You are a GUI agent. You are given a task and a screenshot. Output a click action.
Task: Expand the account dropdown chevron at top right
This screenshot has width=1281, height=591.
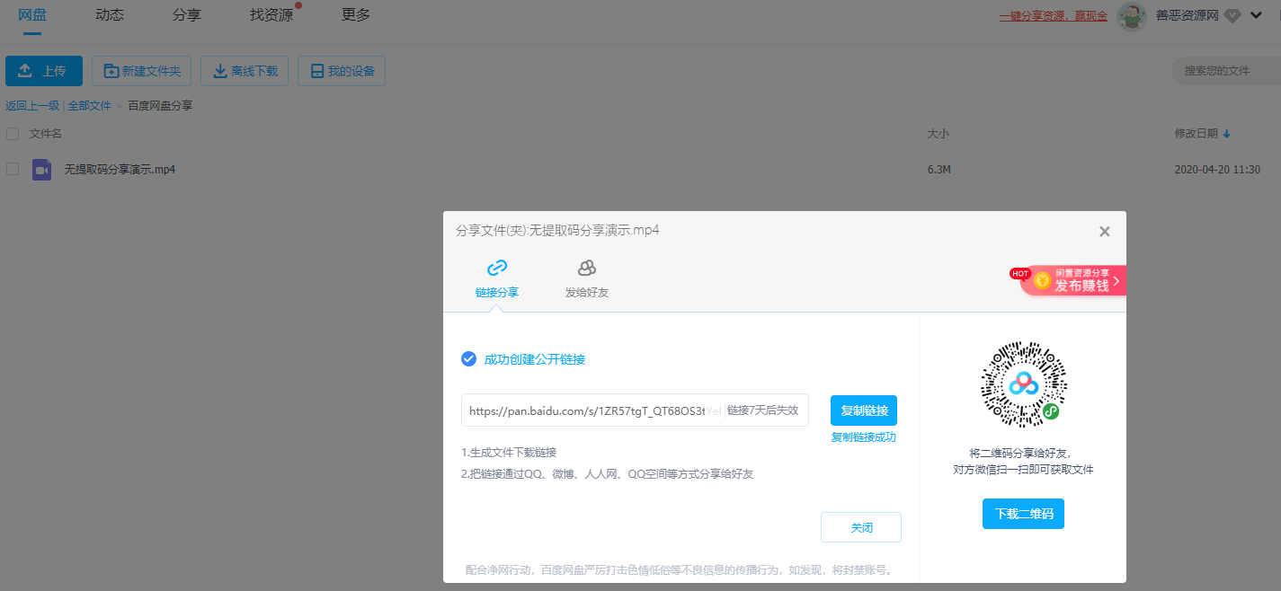(1256, 15)
